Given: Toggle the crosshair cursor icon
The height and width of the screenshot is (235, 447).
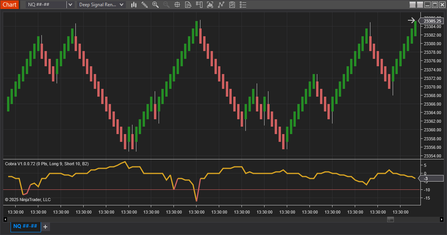Looking at the screenshot, I should tap(177, 5).
